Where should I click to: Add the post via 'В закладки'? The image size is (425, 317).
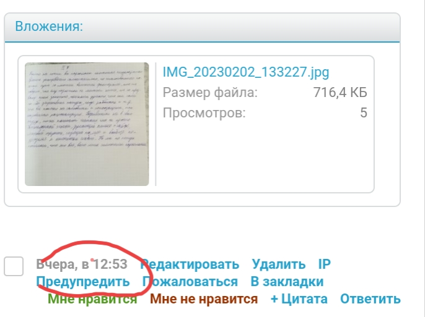tap(287, 282)
